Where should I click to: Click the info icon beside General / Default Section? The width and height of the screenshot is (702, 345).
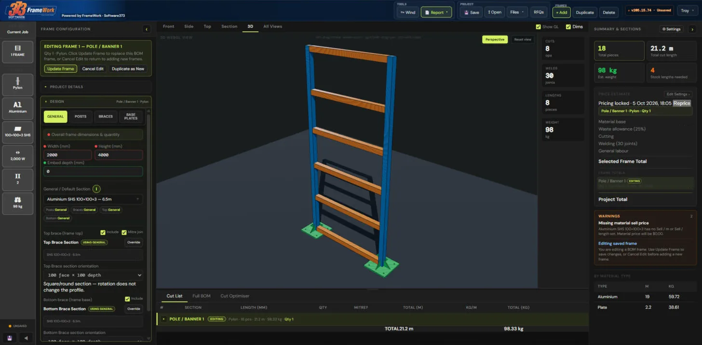[x=96, y=189]
